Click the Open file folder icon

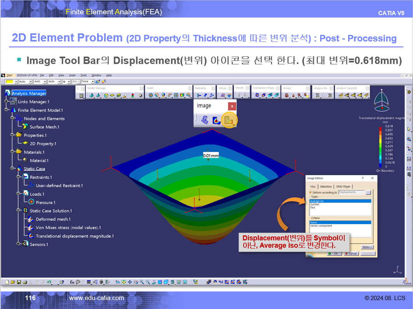click(x=13, y=282)
